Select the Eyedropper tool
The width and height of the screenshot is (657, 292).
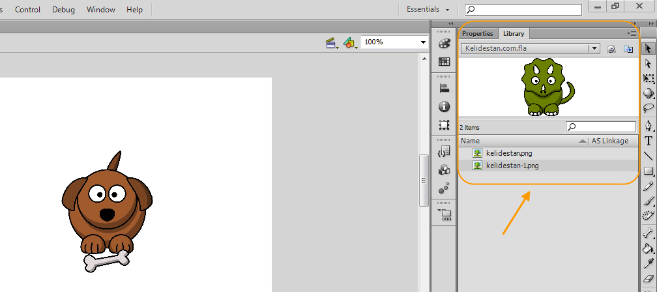(x=648, y=263)
